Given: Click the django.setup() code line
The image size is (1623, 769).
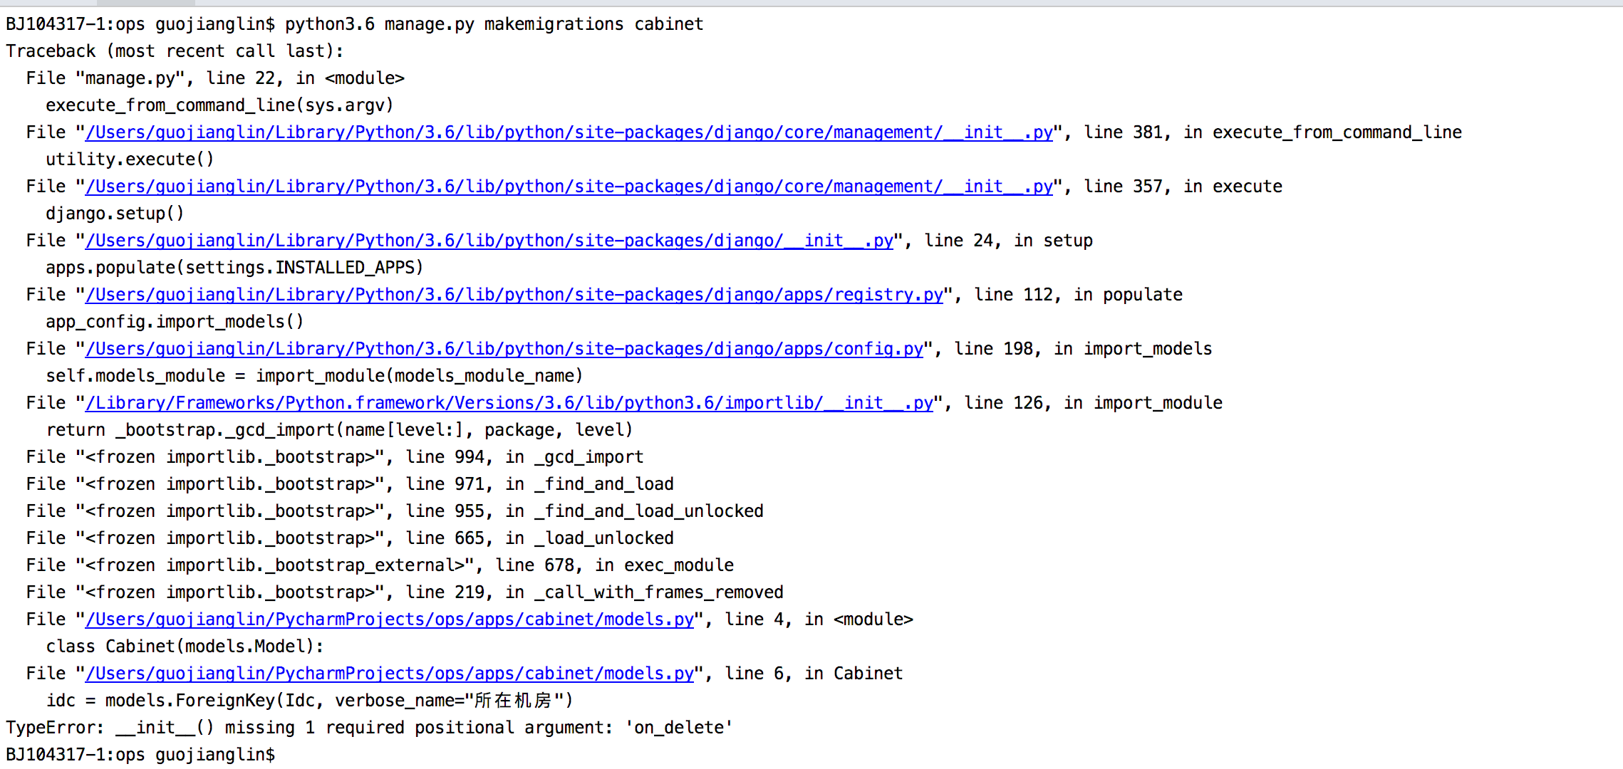Looking at the screenshot, I should (x=114, y=213).
